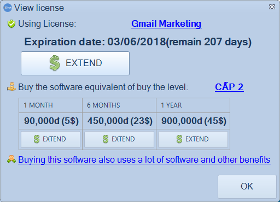Select the 900,000đ (45$) price cell
280x202 pixels.
point(193,121)
